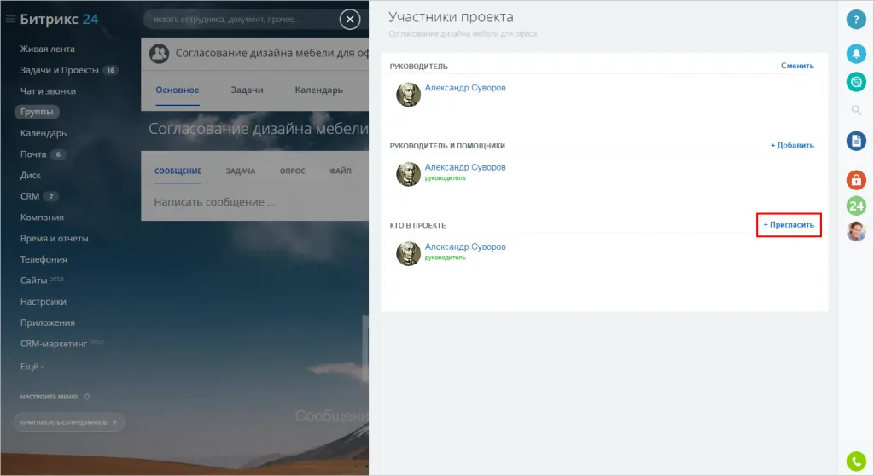Open Задачи и Проекты in left menu

60,70
